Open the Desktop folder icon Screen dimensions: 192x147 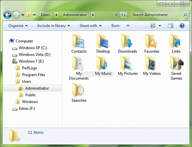pyautogui.click(x=103, y=41)
